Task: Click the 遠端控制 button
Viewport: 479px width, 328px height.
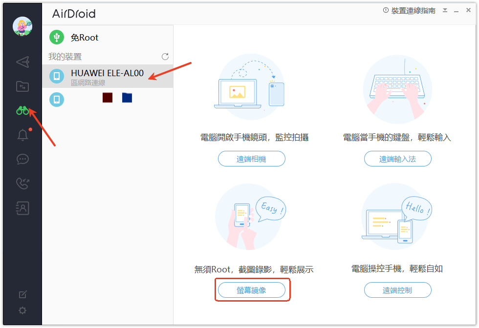Action: pyautogui.click(x=397, y=290)
